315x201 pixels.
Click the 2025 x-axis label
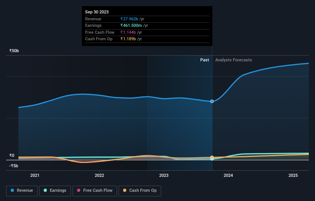[x=293, y=175]
